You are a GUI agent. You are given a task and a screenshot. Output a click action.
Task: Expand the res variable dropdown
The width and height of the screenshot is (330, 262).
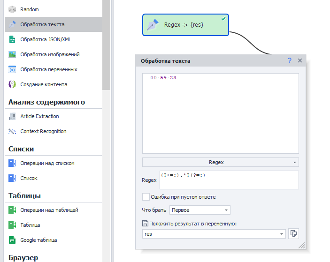[281, 234]
